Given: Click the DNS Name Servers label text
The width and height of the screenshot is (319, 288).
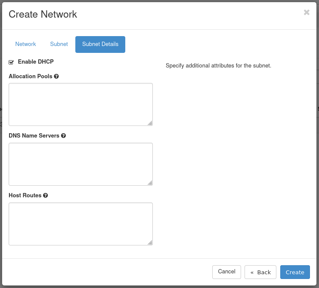Looking at the screenshot, I should [x=34, y=135].
